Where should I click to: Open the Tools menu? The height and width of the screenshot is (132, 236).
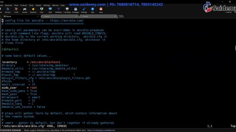coord(31,5)
